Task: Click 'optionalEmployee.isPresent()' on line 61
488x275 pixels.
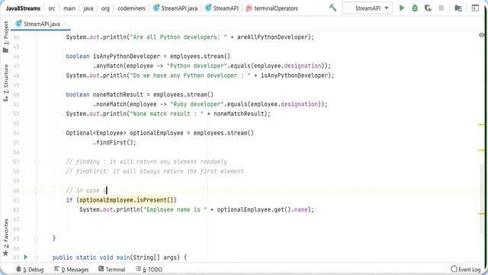Action: [127, 200]
